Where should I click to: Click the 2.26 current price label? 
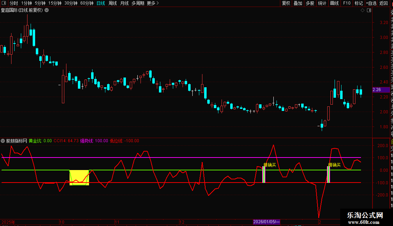(x=377, y=90)
